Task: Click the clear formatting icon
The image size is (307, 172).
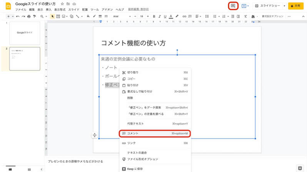Action: [x=245, y=17]
